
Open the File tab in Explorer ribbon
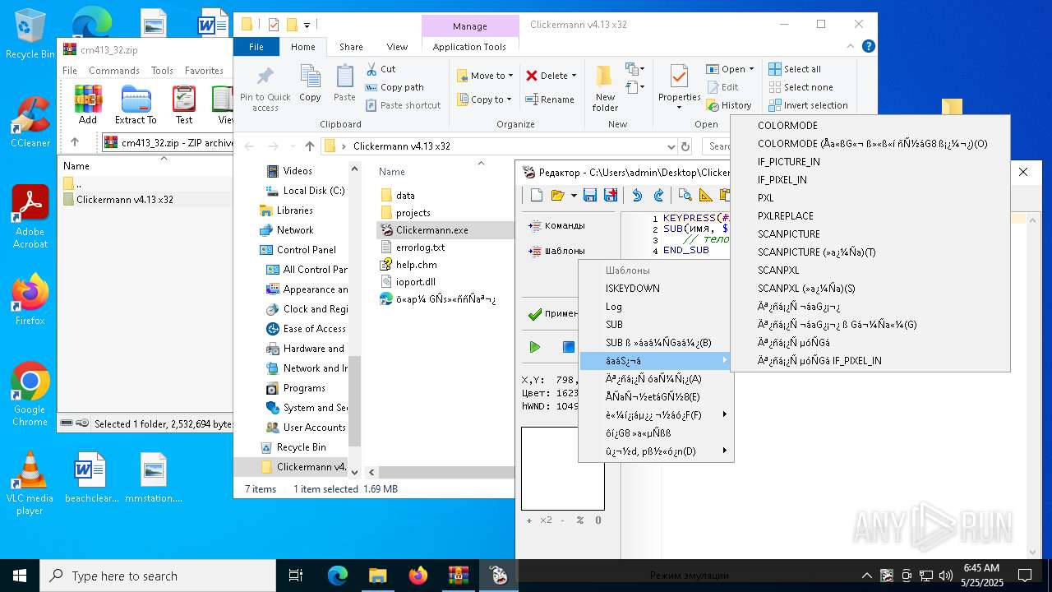(x=256, y=47)
